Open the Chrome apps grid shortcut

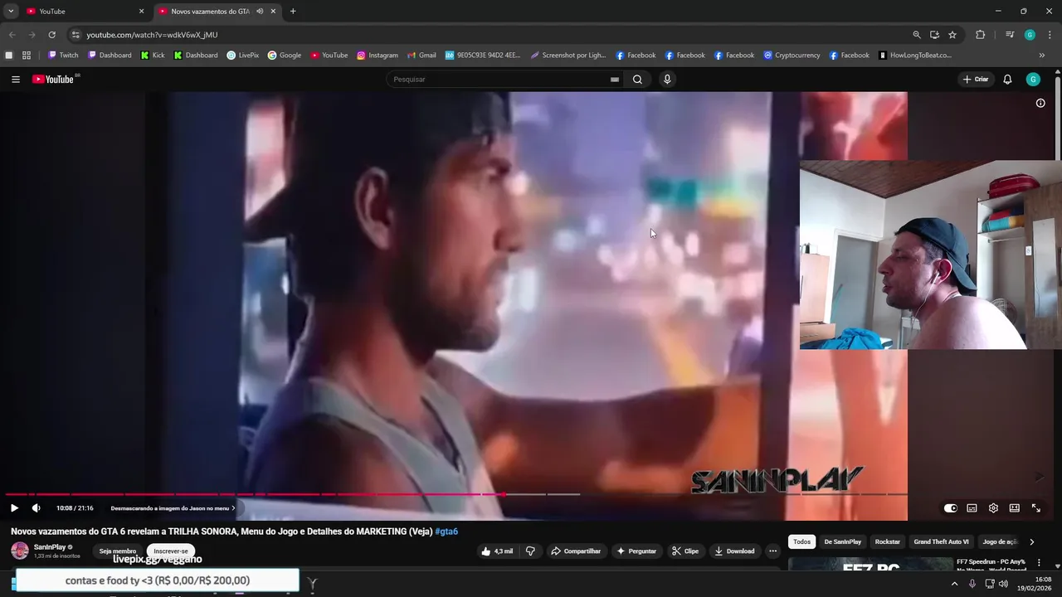tap(27, 56)
